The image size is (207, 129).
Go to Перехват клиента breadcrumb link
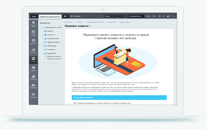pyautogui.click(x=125, y=22)
